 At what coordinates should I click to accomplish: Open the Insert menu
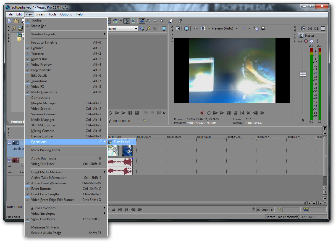point(40,14)
